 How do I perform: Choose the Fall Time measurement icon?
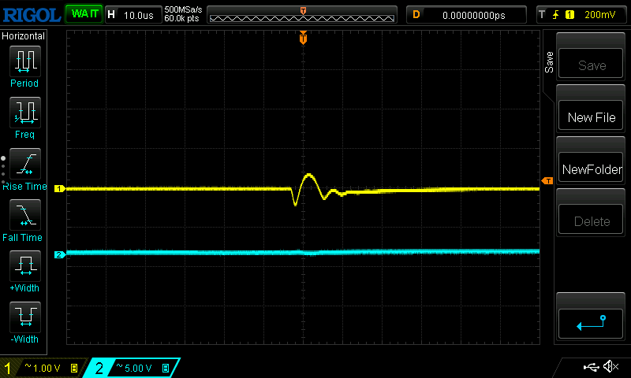pos(25,214)
